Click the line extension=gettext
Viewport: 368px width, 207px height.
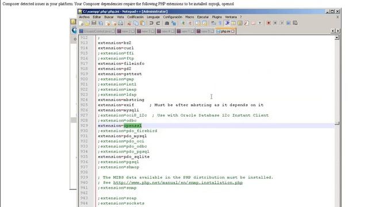pyautogui.click(x=120, y=74)
